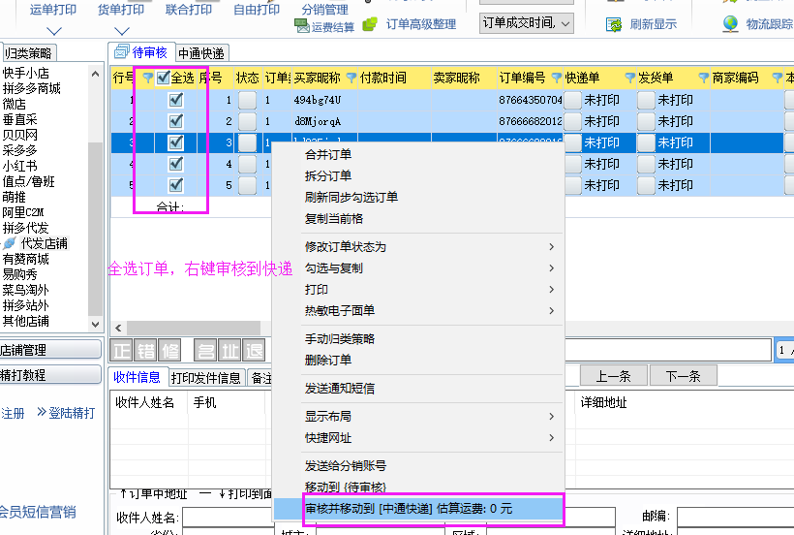Toggle the 全选 select-all checkbox

163,78
